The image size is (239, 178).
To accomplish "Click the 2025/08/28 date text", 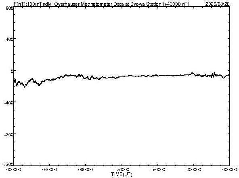I will [217, 4].
